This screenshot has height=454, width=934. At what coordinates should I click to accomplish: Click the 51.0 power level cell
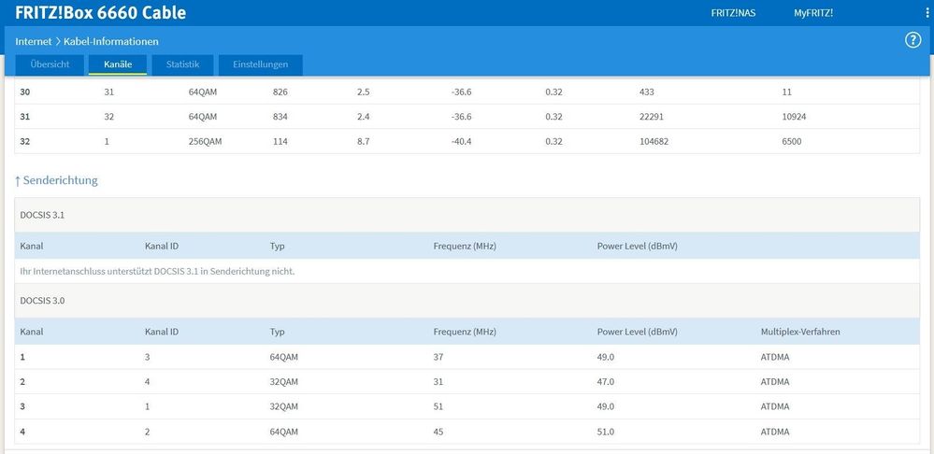click(605, 432)
